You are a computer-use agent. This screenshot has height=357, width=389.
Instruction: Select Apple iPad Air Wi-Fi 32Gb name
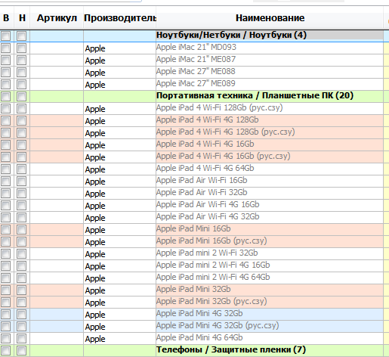pyautogui.click(x=270, y=193)
